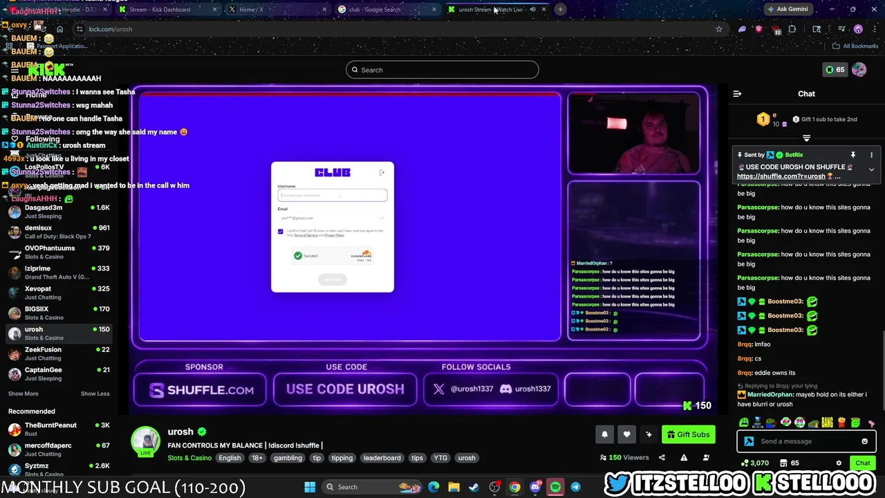885x498 pixels.
Task: Click the gambling tag
Action: pyautogui.click(x=288, y=458)
